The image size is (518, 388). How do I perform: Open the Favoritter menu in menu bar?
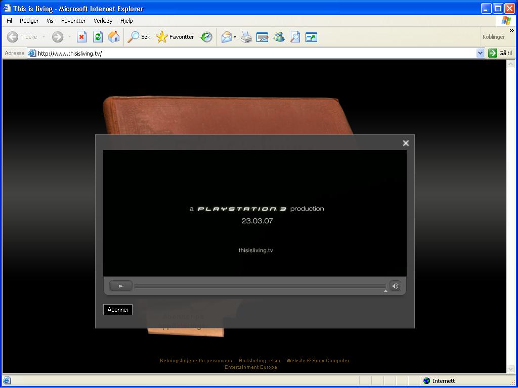click(73, 21)
